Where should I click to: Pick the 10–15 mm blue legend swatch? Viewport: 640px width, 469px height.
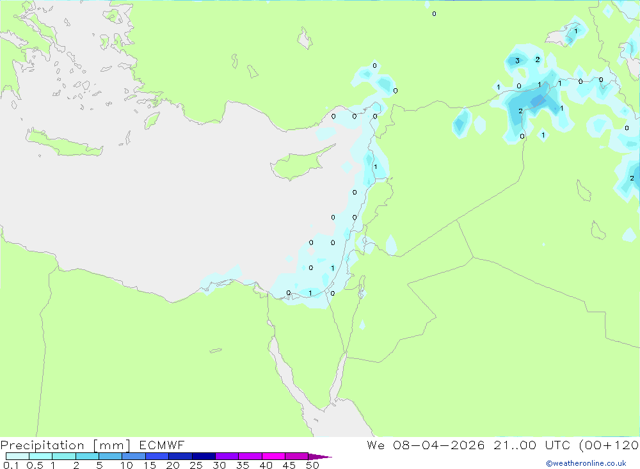tap(134, 456)
